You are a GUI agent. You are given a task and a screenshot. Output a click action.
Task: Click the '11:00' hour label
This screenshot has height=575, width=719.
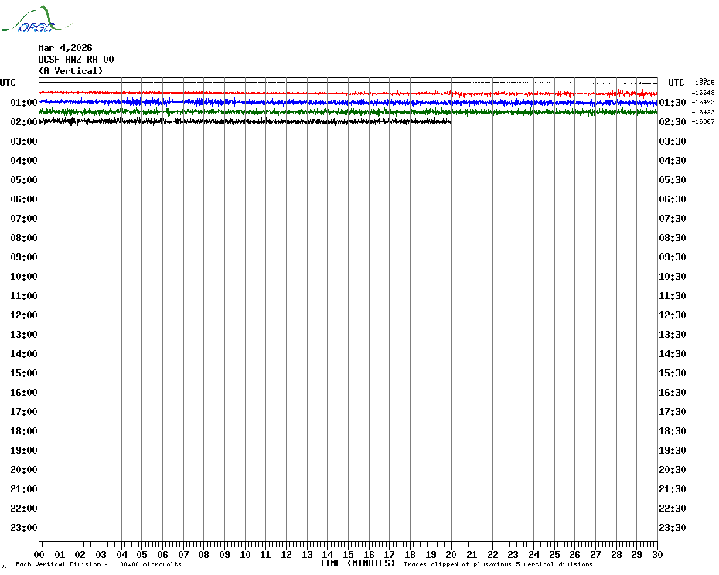point(24,296)
